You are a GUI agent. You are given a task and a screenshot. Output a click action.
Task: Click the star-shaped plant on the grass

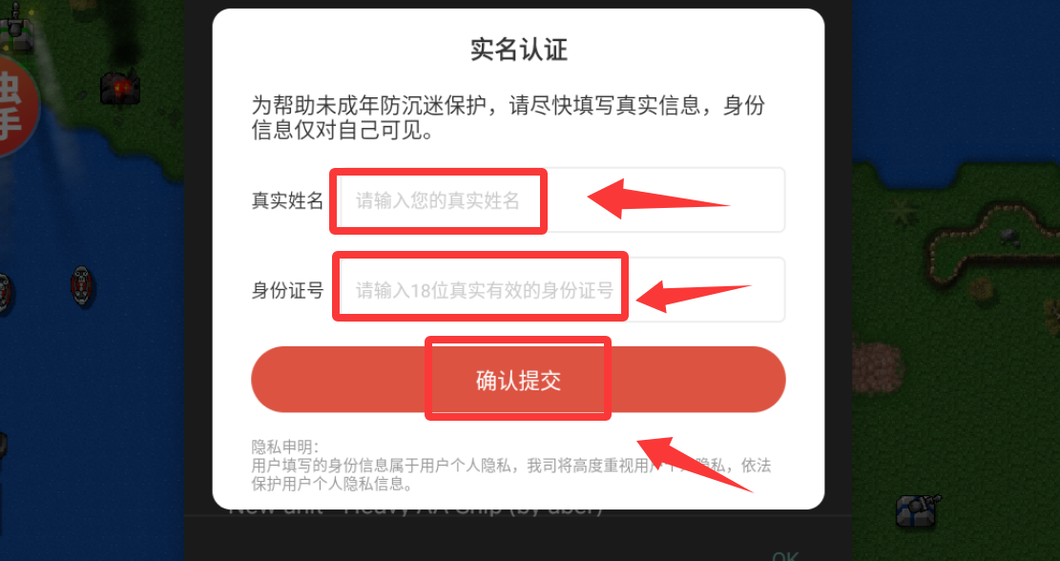(x=904, y=212)
